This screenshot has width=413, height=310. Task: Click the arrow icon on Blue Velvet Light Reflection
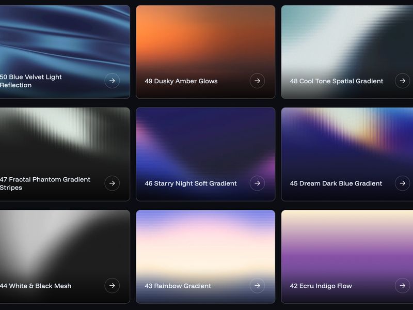(113, 81)
